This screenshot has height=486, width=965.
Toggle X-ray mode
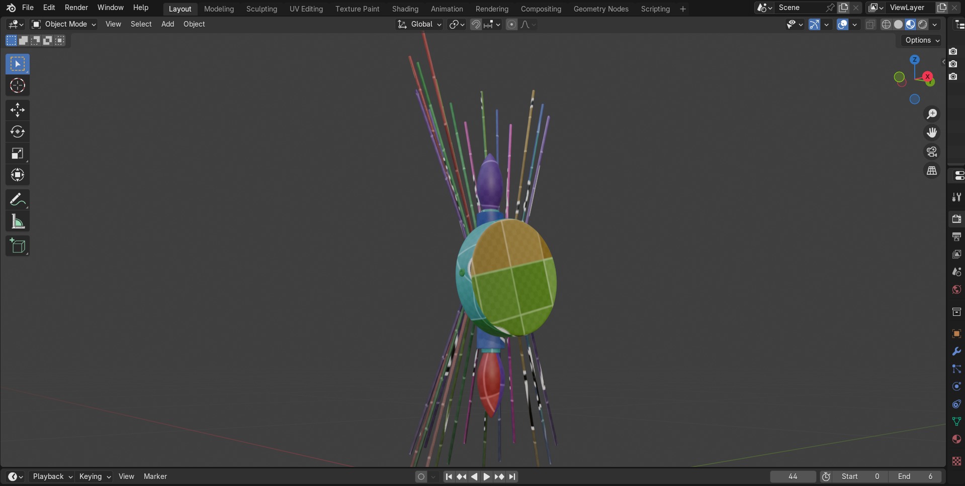point(870,24)
